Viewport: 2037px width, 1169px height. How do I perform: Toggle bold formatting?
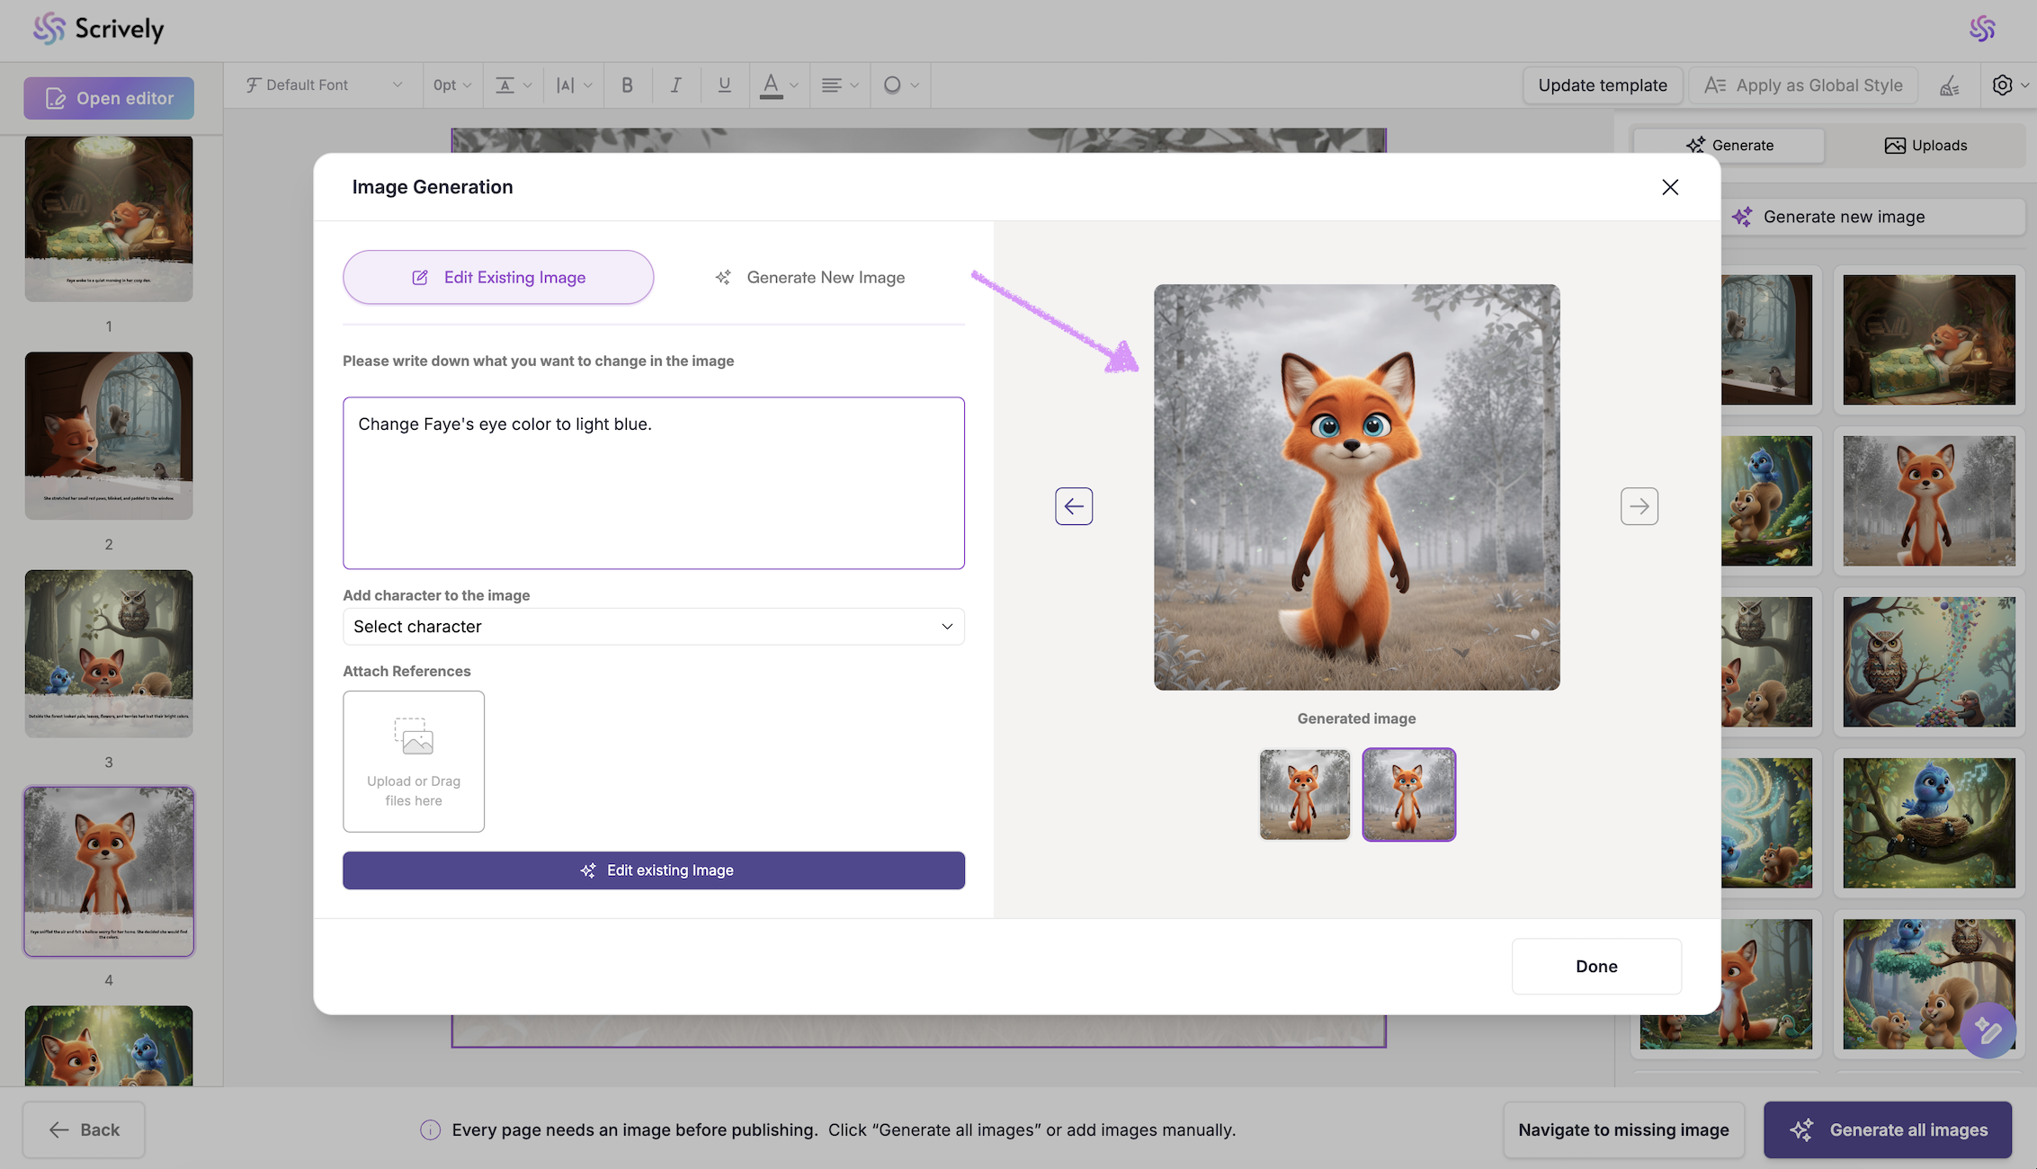click(x=627, y=85)
